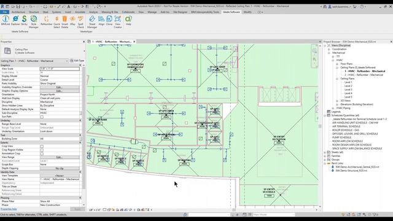Collapse the Identity Data section
Image resolution: width=393 pixels, height=221 pixels.
pos(80,172)
